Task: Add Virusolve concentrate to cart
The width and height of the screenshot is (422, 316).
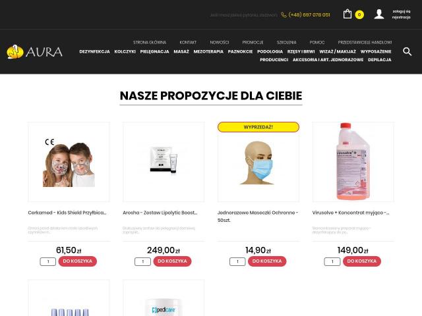Action: tap(362, 261)
